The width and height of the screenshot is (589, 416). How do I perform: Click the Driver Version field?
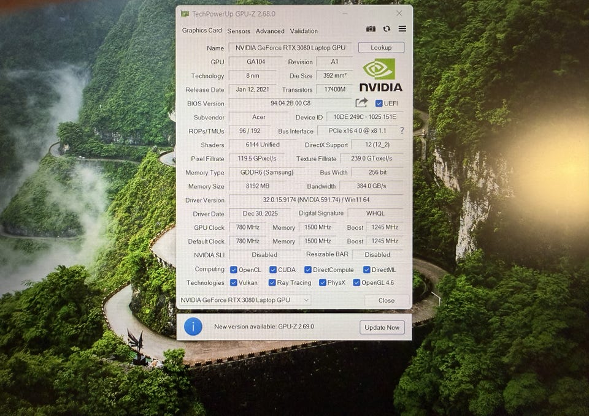(316, 200)
